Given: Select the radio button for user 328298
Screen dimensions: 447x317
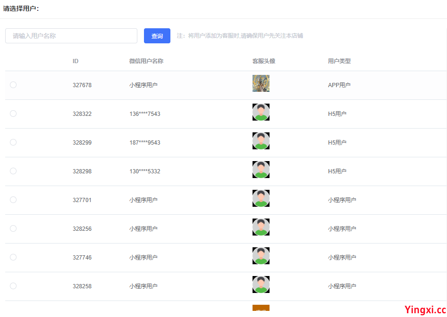Looking at the screenshot, I should click(13, 171).
